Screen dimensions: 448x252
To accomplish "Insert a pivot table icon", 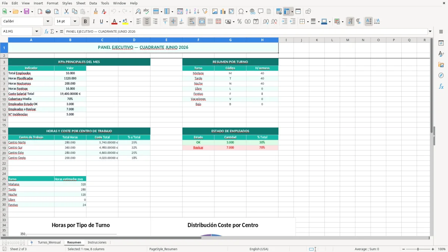I will click(x=231, y=12).
